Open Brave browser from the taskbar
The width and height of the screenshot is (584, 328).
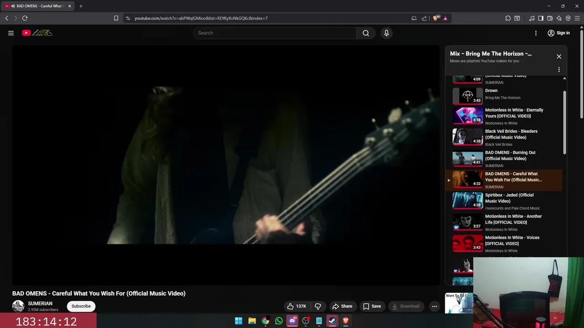[346, 321]
